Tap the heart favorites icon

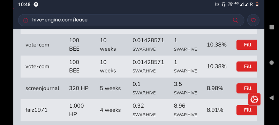click(x=253, y=20)
